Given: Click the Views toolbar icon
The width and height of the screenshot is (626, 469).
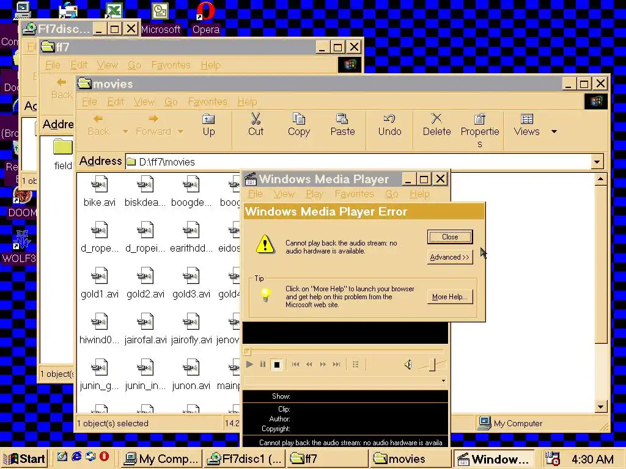Looking at the screenshot, I should coord(526,125).
